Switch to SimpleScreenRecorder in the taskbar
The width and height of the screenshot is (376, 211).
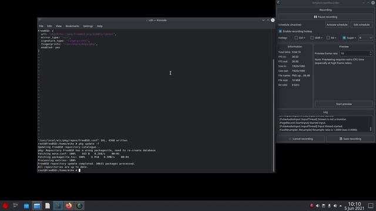(x=79, y=206)
